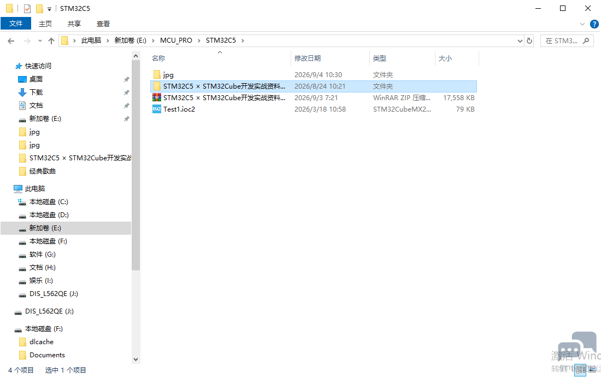601x377 pixels.
Task: Open the 文件 menu tab
Action: click(x=16, y=24)
